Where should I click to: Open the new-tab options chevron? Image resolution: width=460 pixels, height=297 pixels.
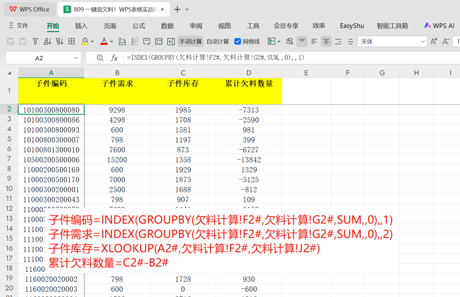click(187, 9)
